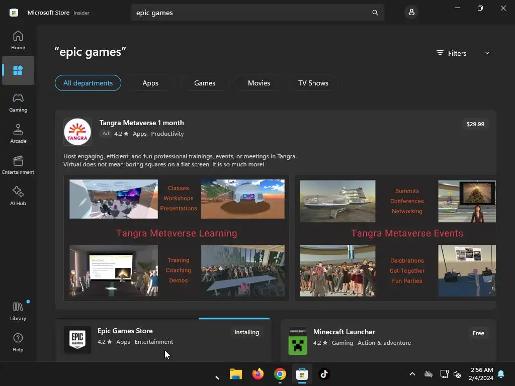Open the Library in sidebar
This screenshot has height=386, width=515.
(18, 311)
